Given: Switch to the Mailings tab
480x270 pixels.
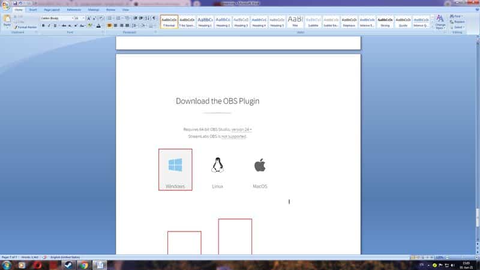Looking at the screenshot, I should 94,10.
